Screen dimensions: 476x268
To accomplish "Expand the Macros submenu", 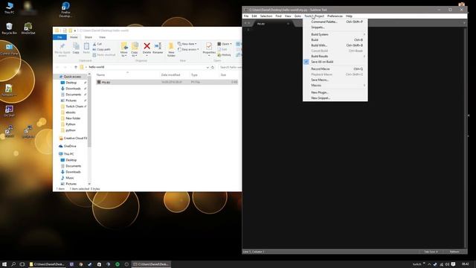I will pyautogui.click(x=335, y=86).
